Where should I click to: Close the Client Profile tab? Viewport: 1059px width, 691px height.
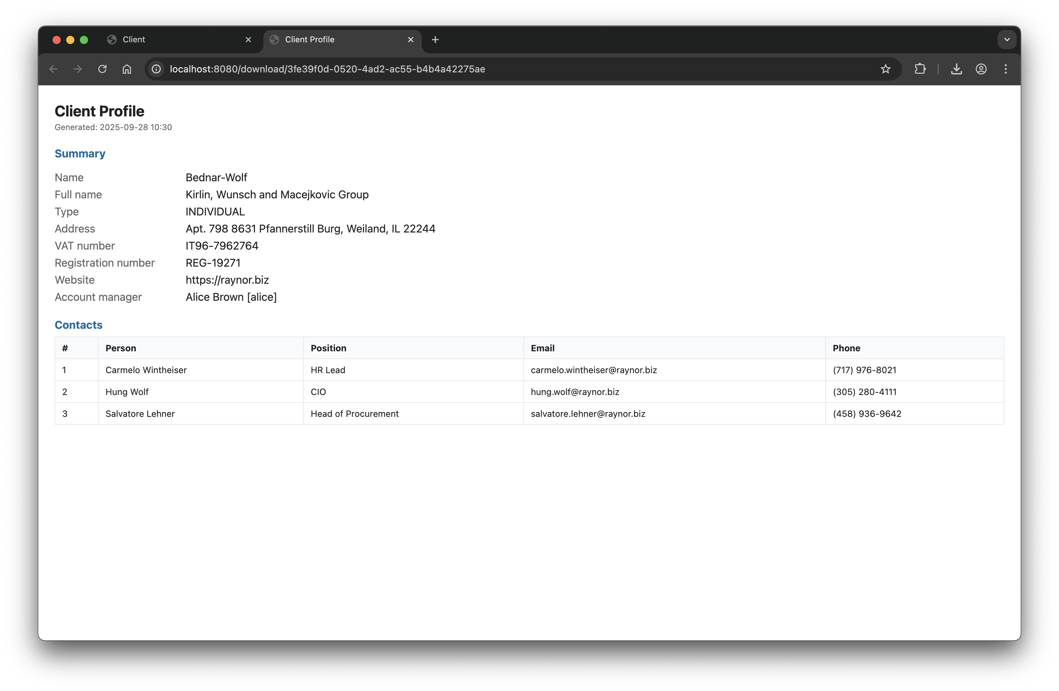pyautogui.click(x=411, y=40)
